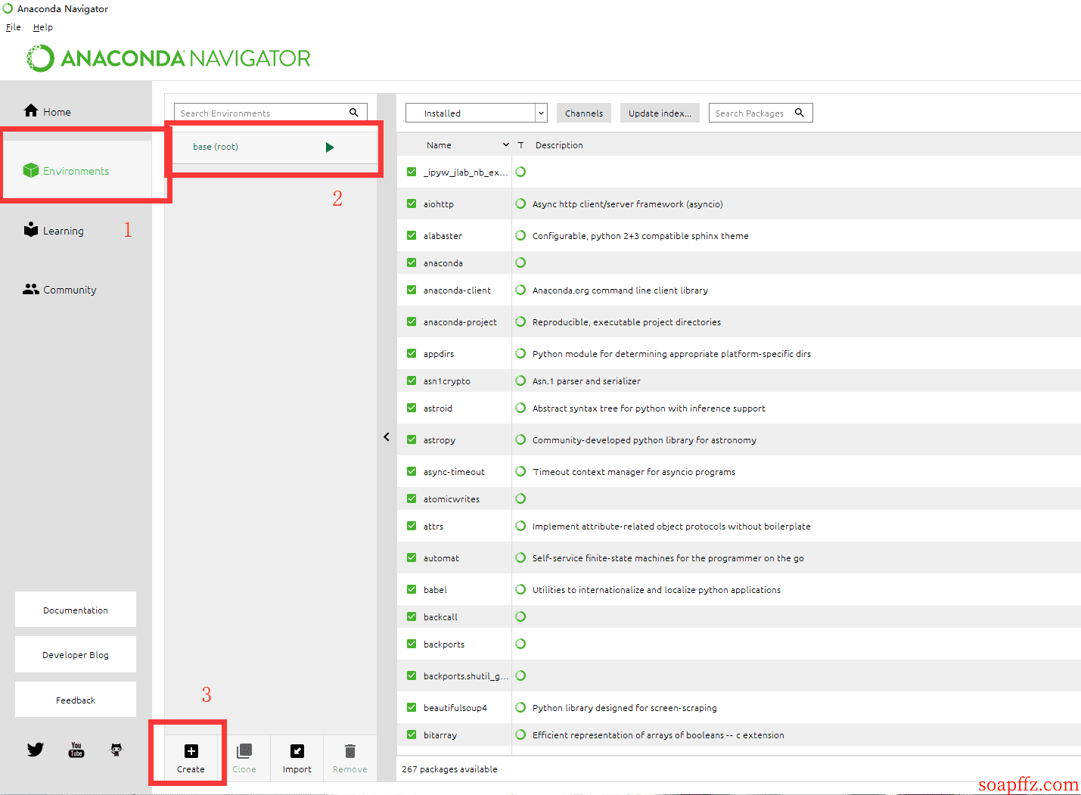Image resolution: width=1081 pixels, height=795 pixels.
Task: Open the Learning section
Action: (x=53, y=231)
